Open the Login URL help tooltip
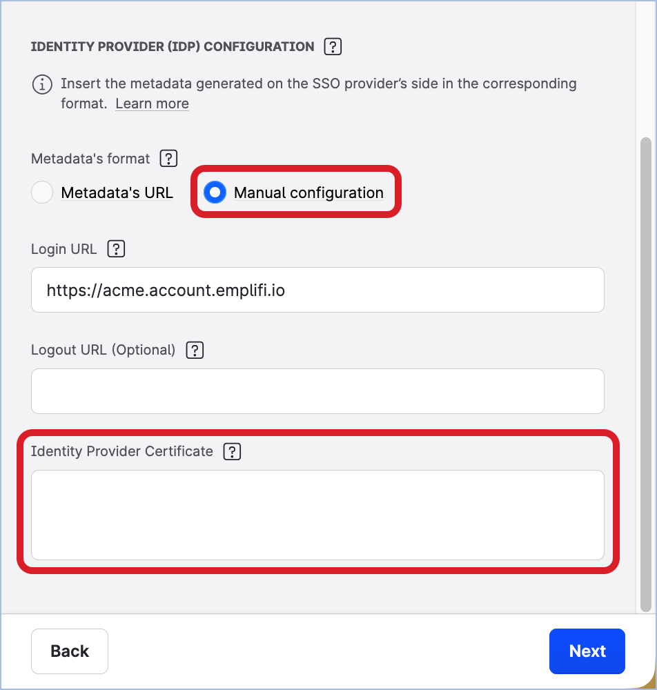 (116, 249)
